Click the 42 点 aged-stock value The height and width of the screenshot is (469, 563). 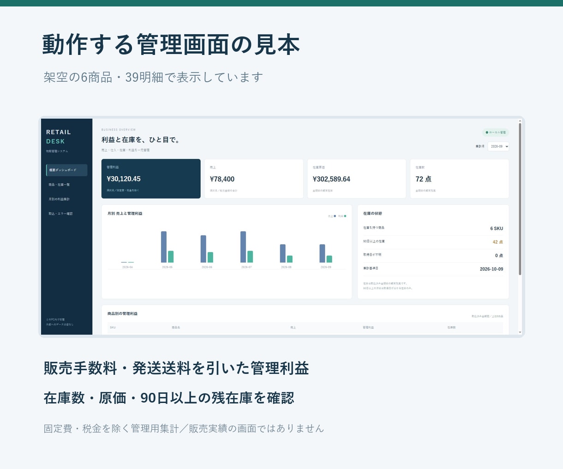pos(498,242)
